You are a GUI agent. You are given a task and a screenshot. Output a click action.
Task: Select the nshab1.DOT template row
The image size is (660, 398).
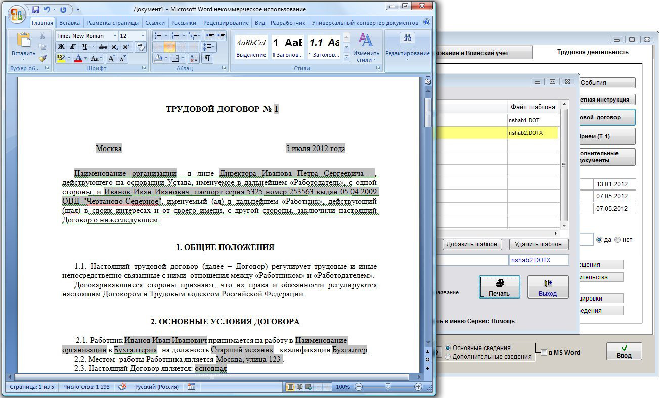tap(497, 120)
